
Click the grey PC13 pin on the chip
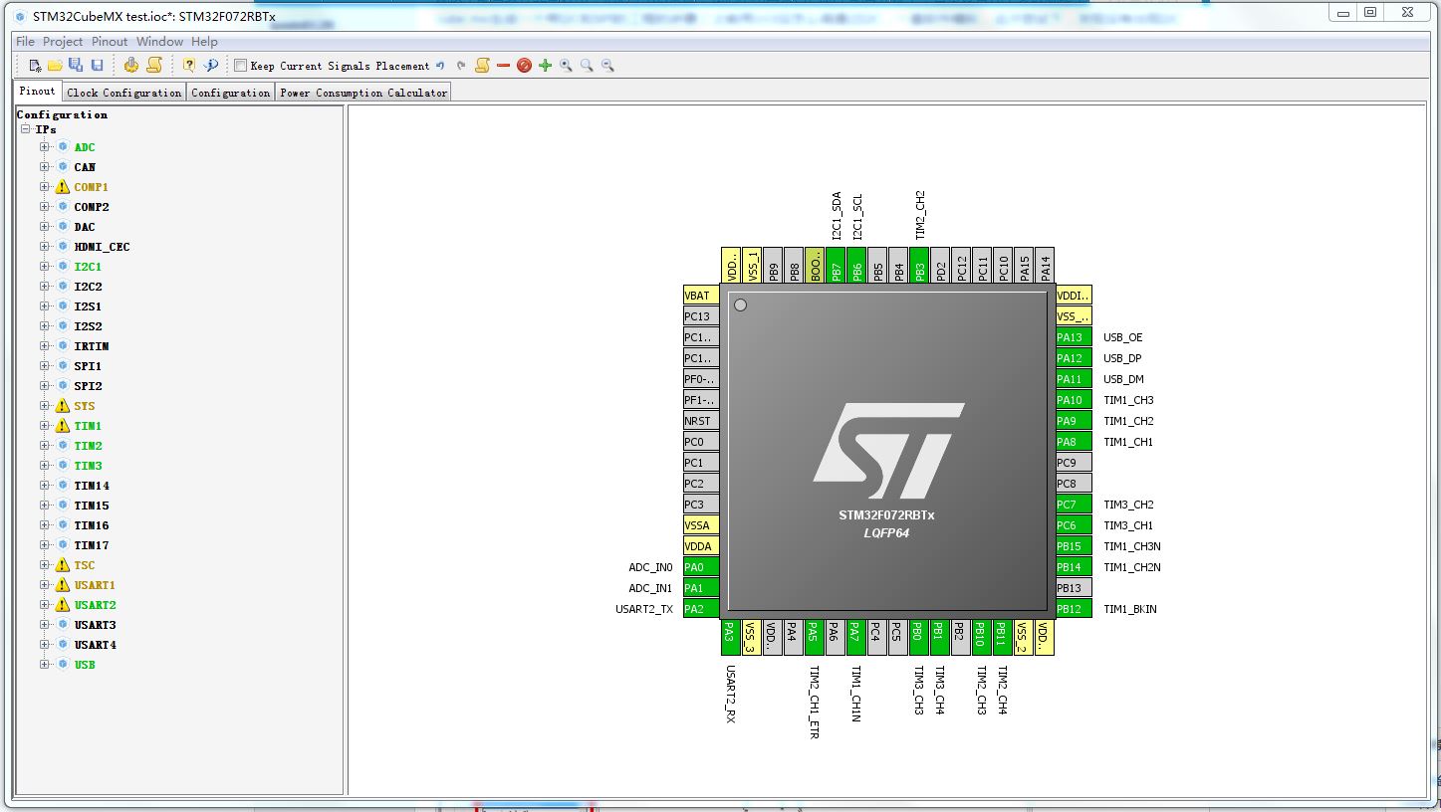pos(701,316)
